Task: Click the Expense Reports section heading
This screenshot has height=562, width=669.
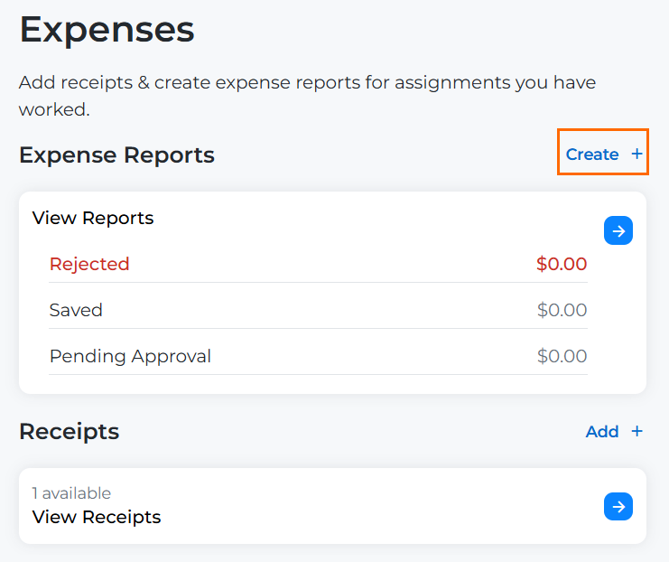Action: tap(116, 155)
